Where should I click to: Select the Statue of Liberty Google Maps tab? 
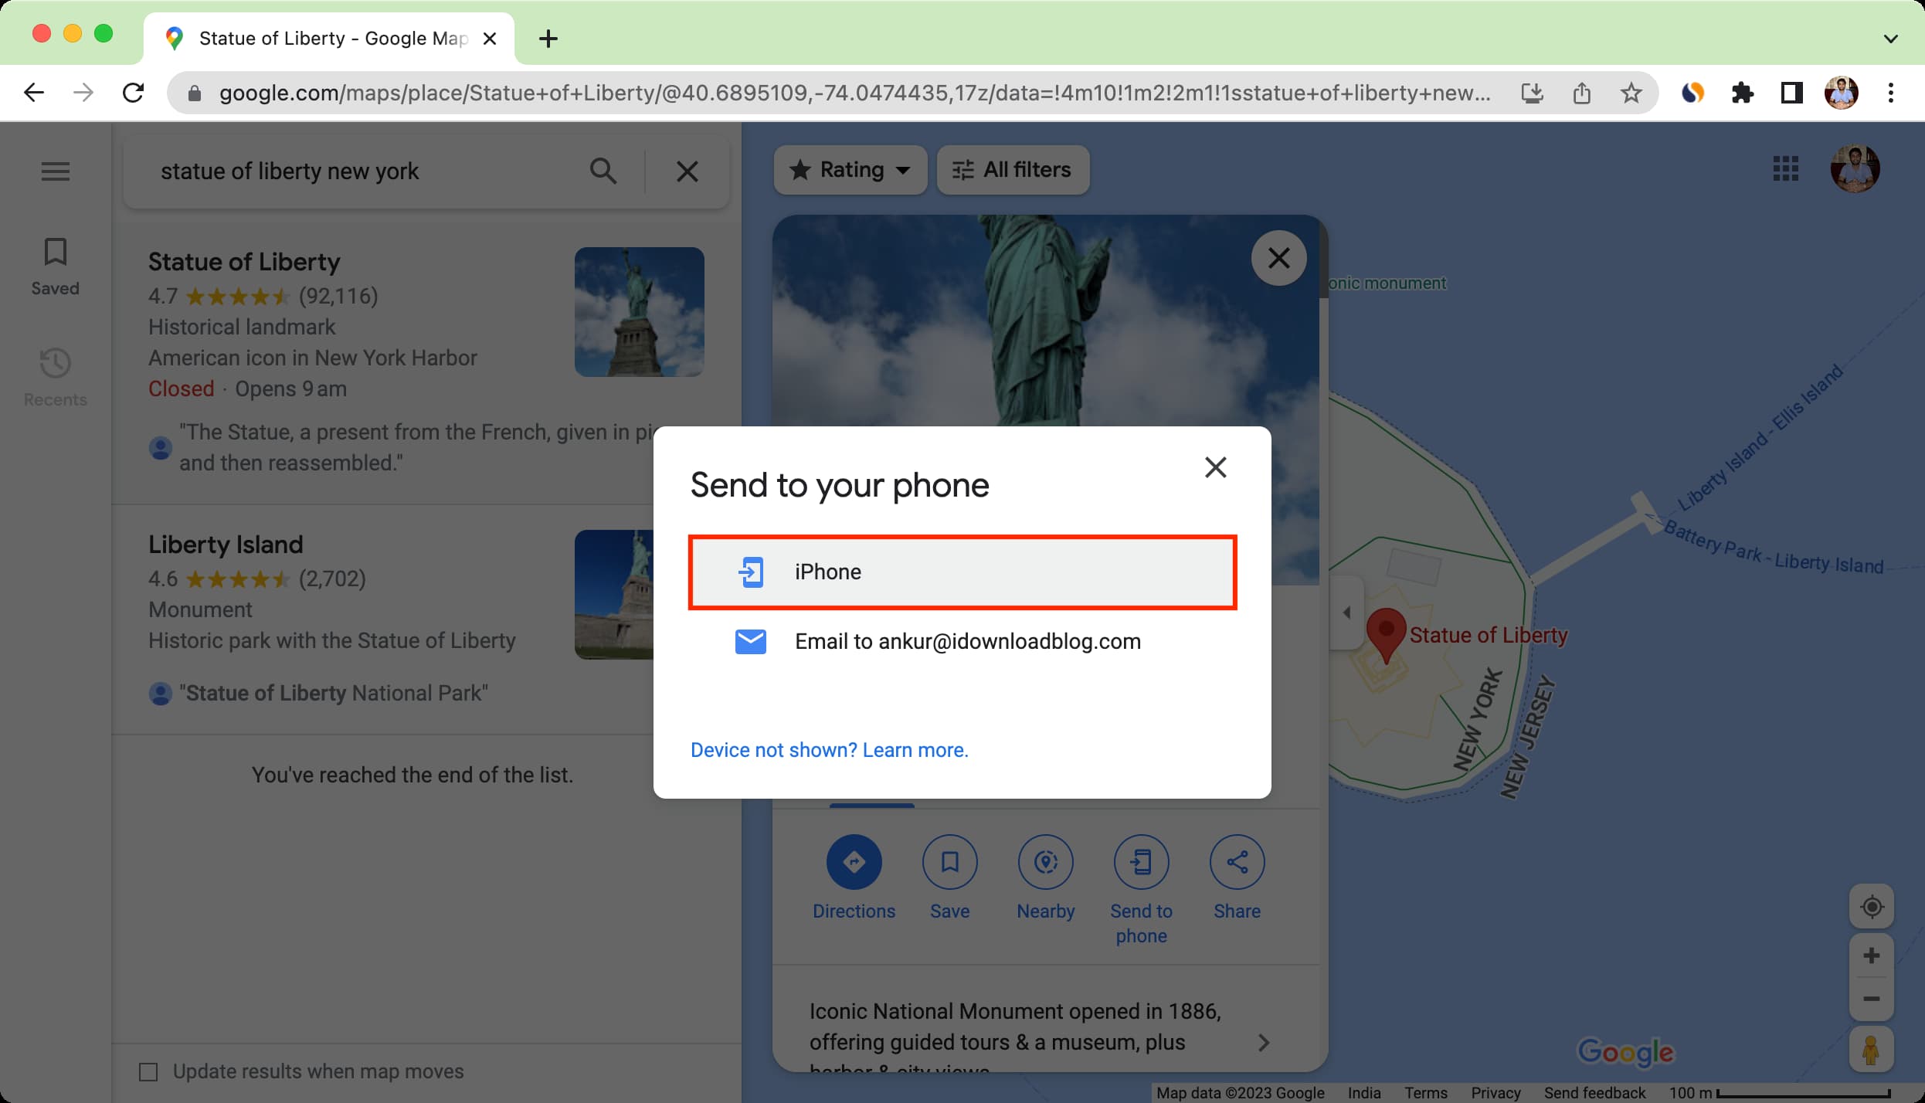point(329,39)
